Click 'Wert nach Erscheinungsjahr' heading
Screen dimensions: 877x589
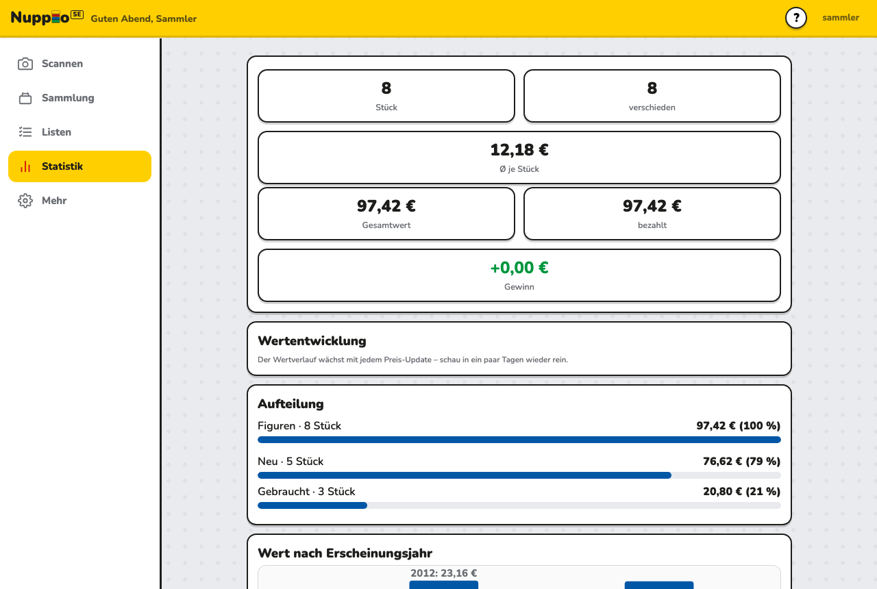point(345,553)
